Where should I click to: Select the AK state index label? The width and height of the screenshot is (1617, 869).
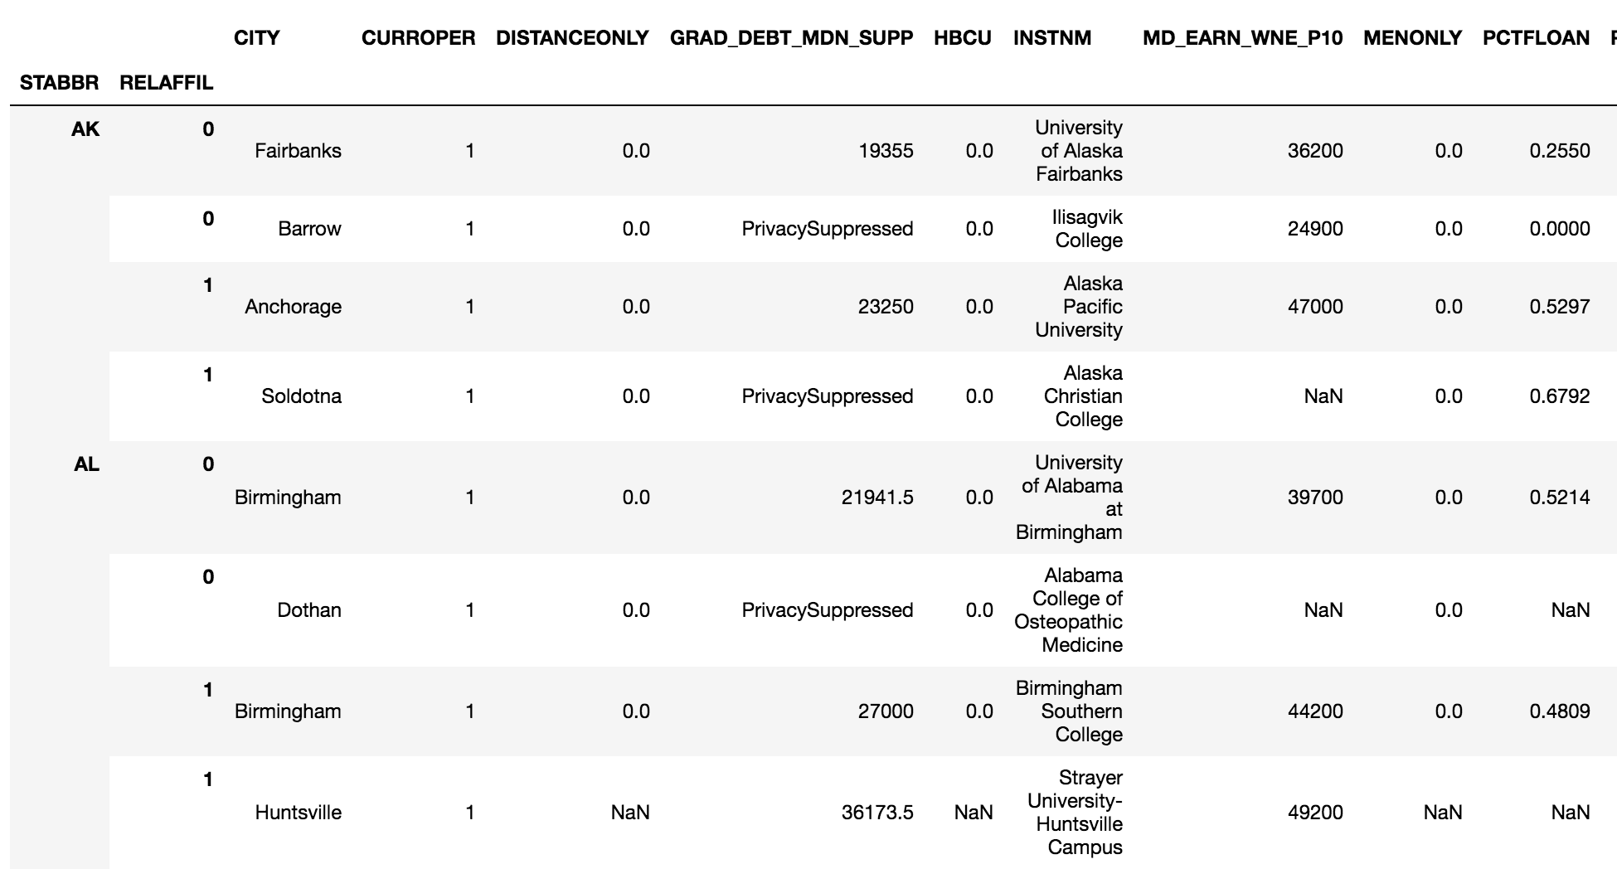point(85,129)
